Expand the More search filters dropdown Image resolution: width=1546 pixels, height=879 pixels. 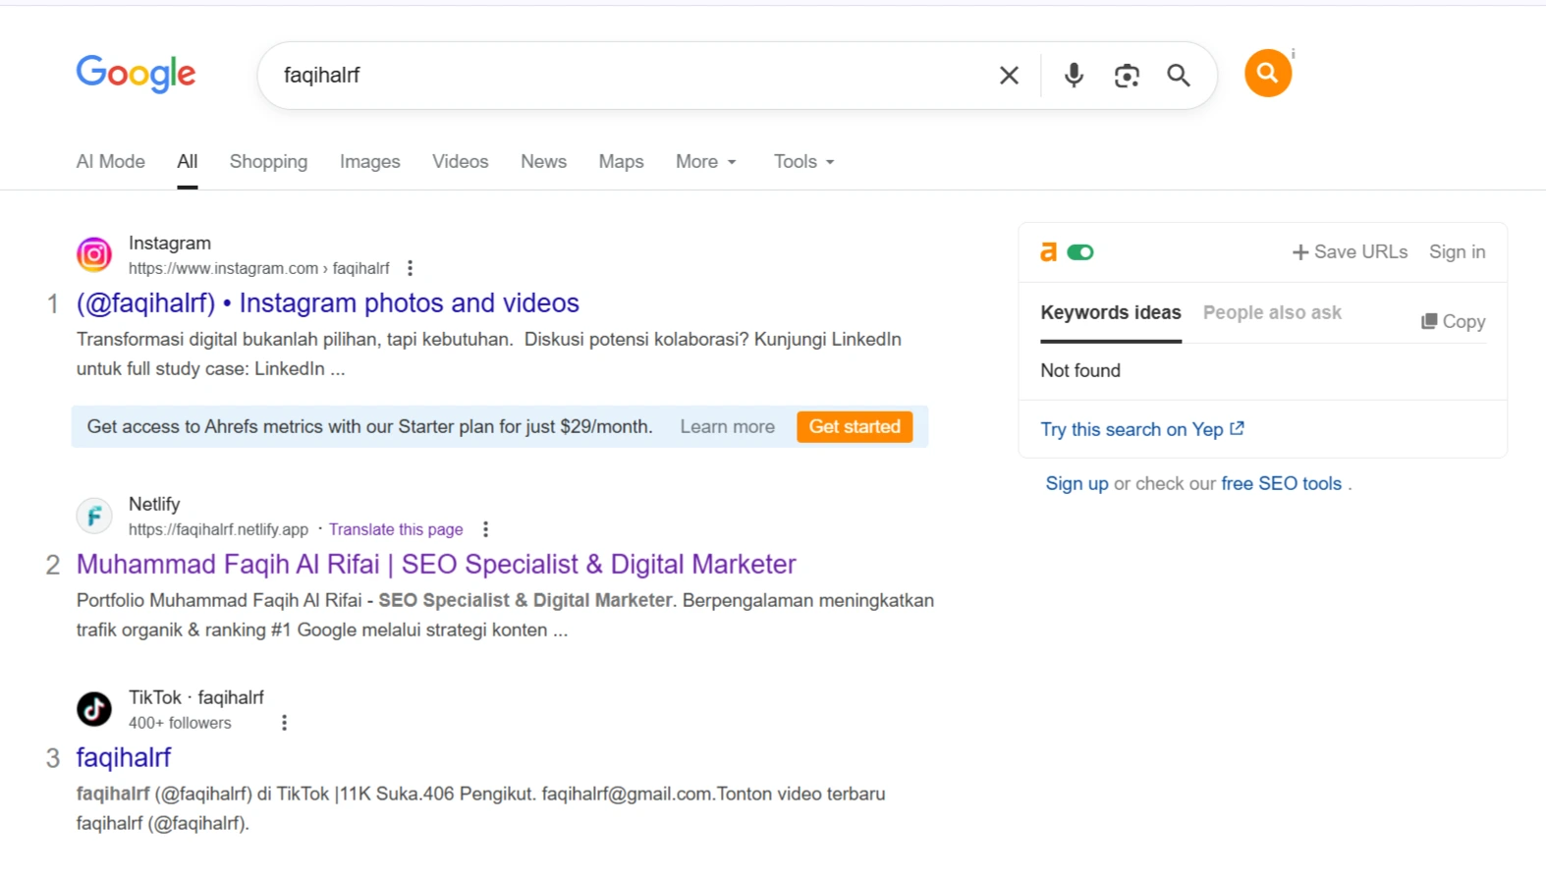coord(705,162)
